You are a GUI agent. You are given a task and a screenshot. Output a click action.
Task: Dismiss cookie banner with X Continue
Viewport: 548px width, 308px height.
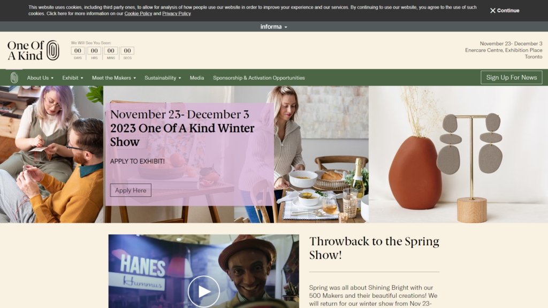click(x=504, y=11)
